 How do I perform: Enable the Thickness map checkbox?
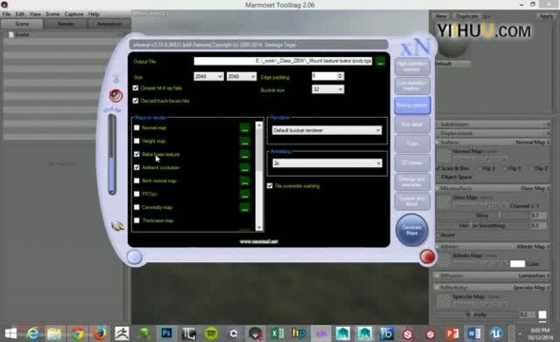pyautogui.click(x=137, y=220)
